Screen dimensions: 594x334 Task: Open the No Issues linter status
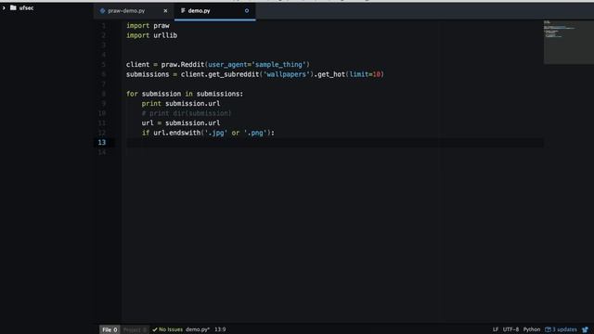[x=167, y=330]
